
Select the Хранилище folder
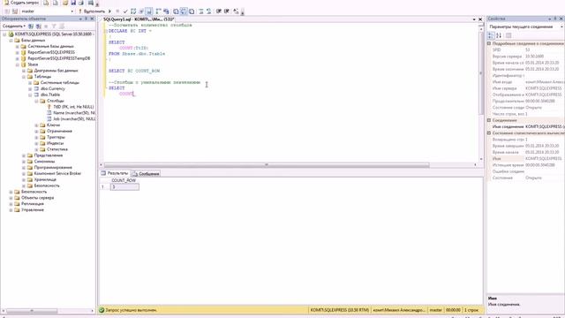[x=45, y=179]
